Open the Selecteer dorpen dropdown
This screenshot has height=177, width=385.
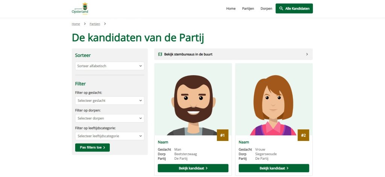click(109, 118)
